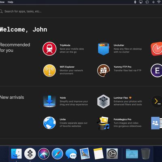Open Notes in the dock
The width and height of the screenshot is (162, 162).
(x=98, y=153)
